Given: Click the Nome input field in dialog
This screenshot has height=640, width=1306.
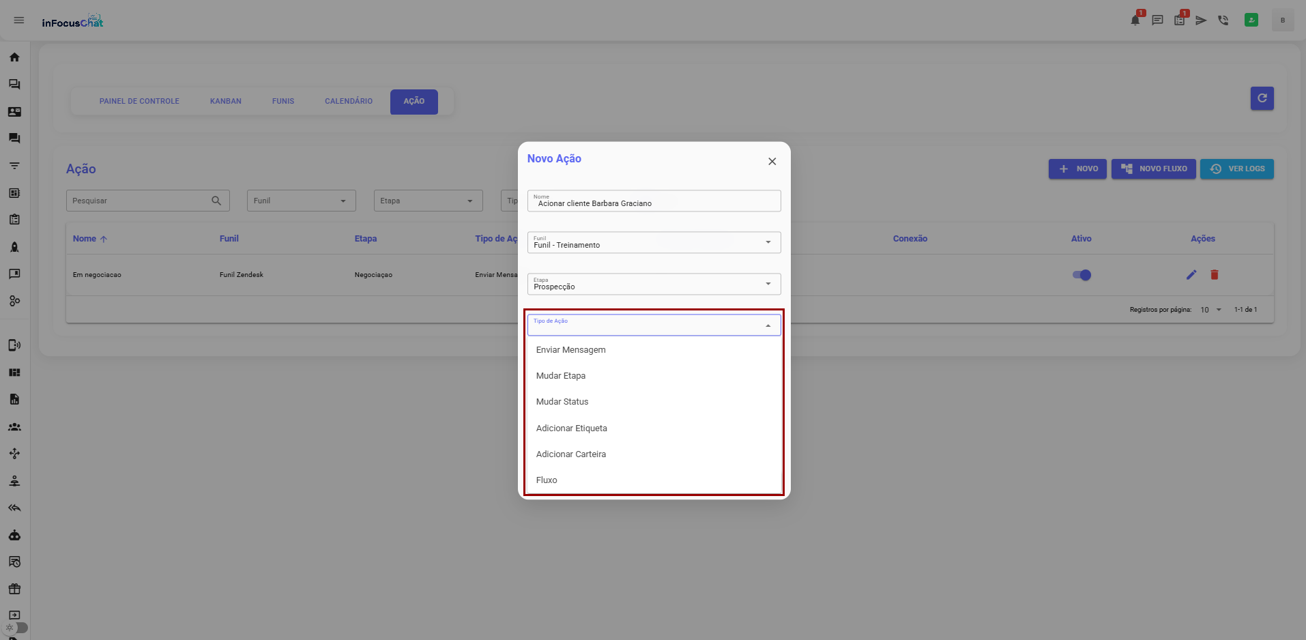Looking at the screenshot, I should pyautogui.click(x=654, y=203).
